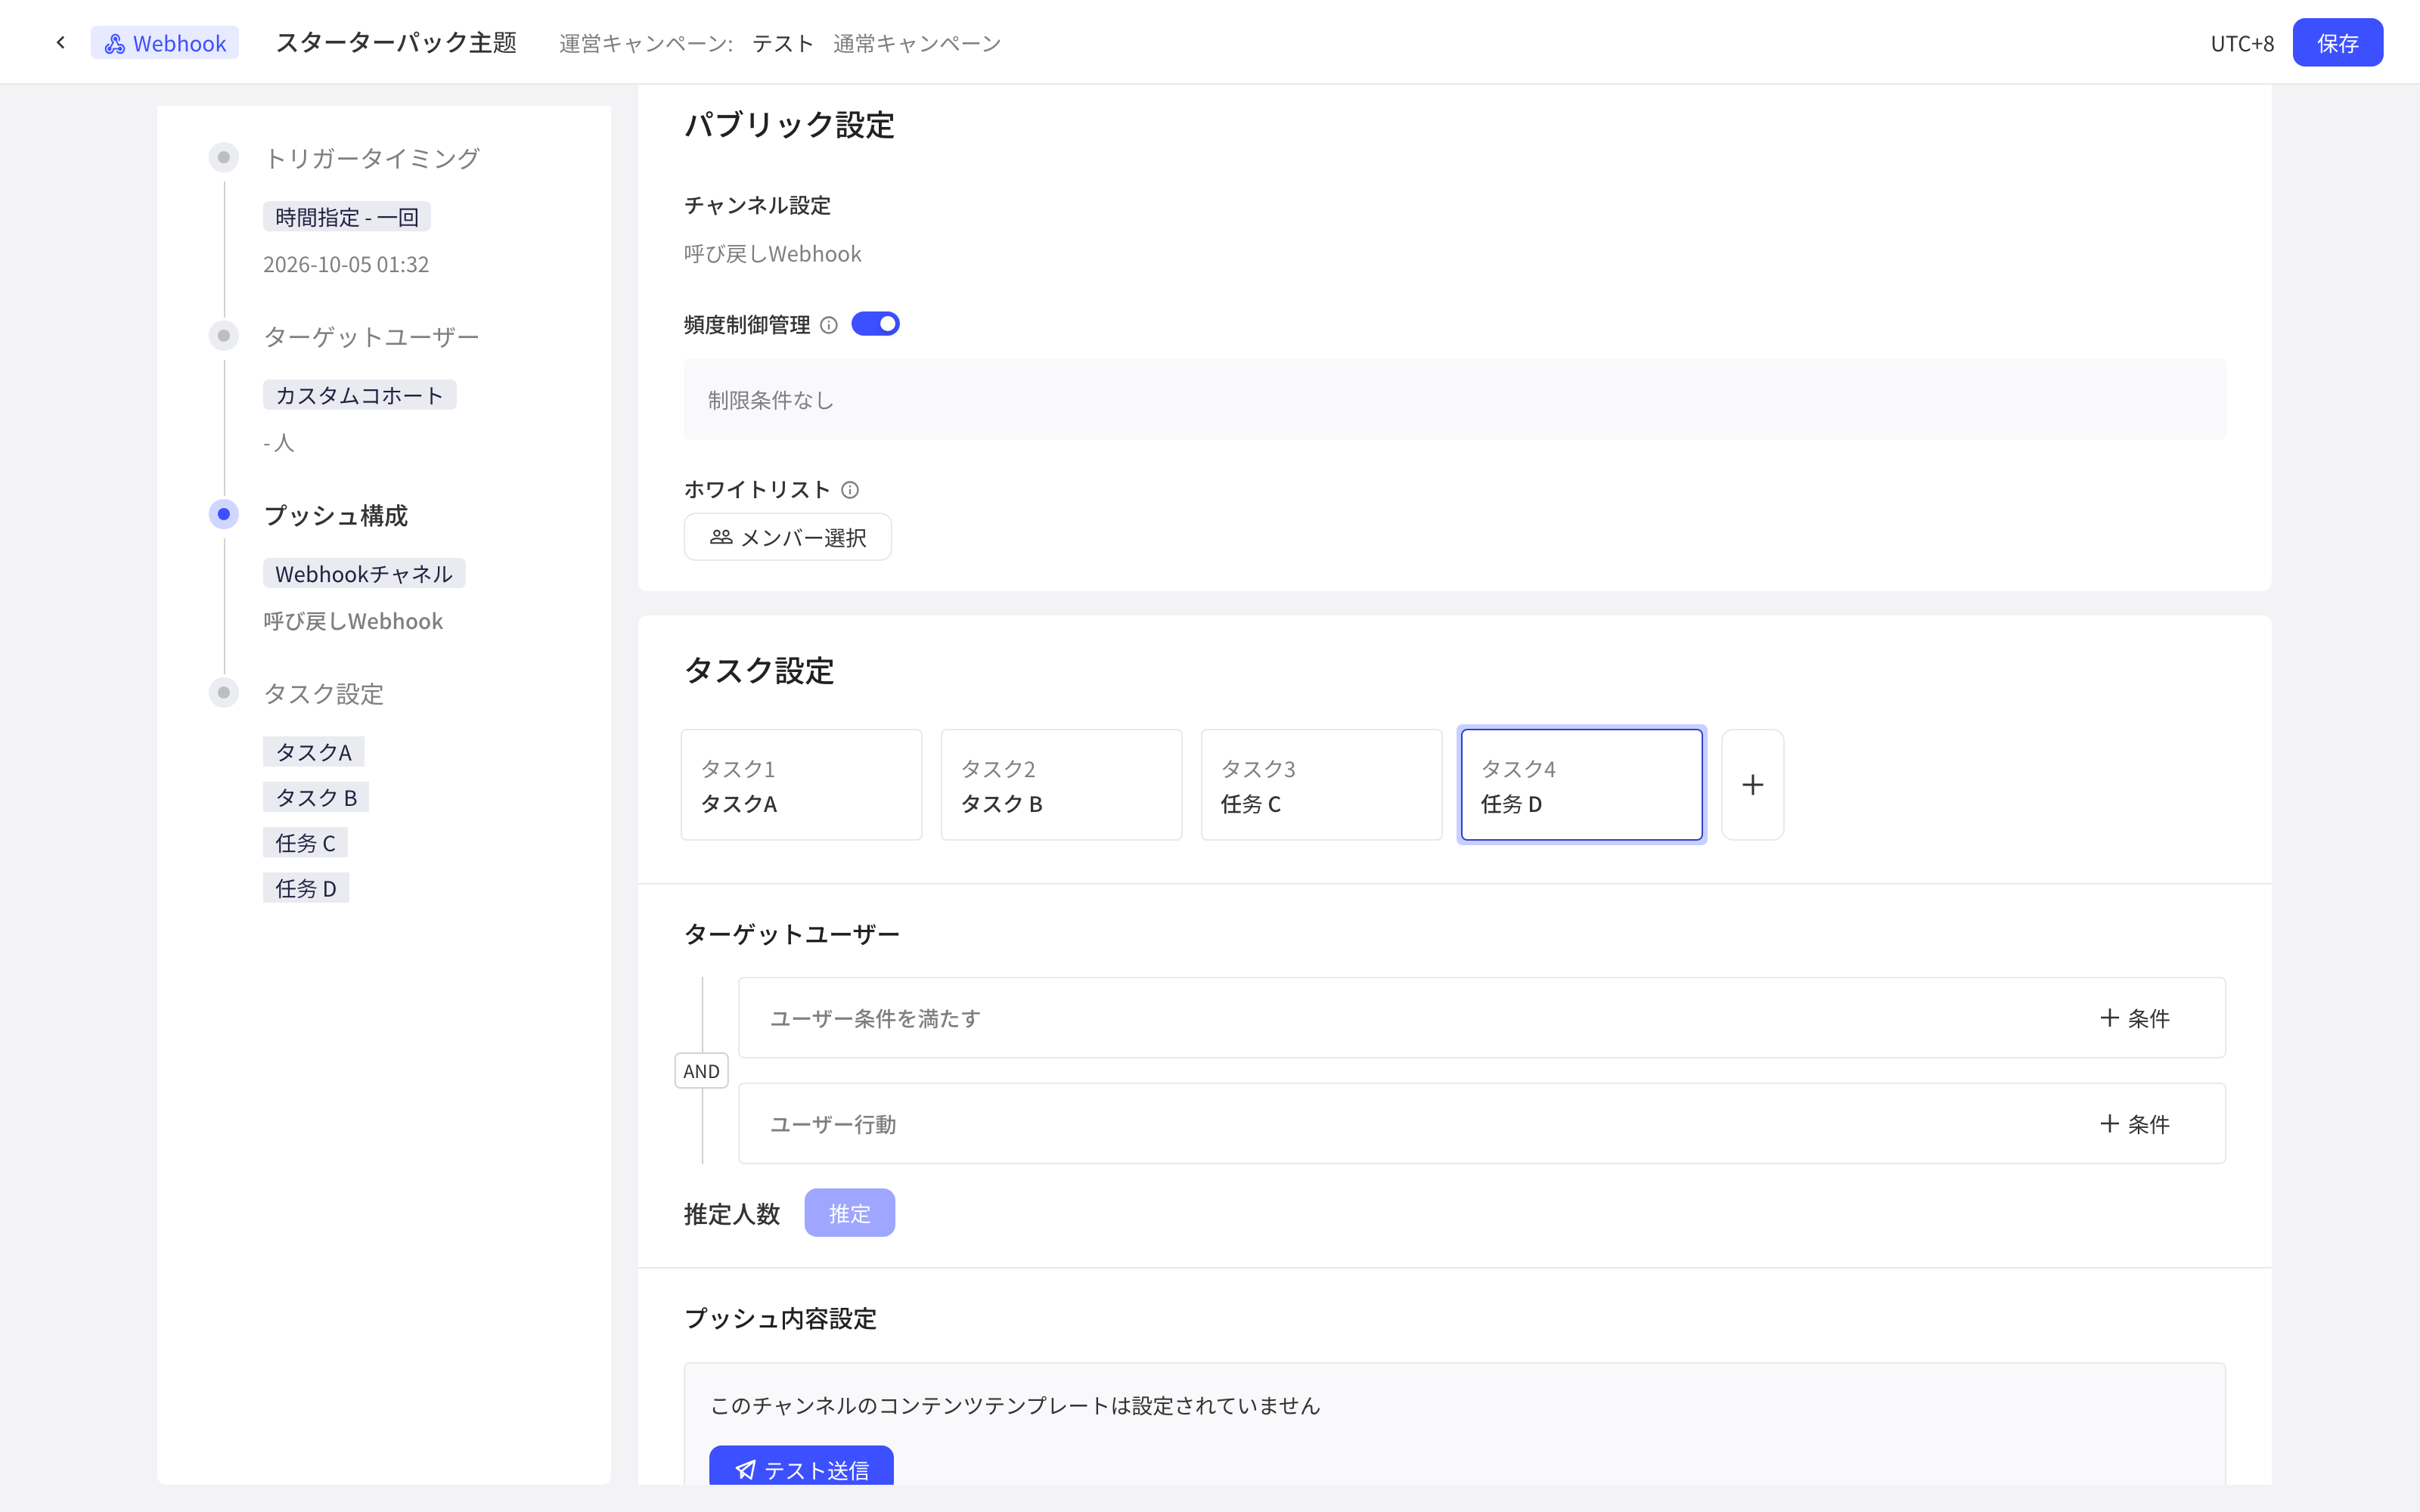
Task: Add a new task with the plus card
Action: pos(1752,785)
